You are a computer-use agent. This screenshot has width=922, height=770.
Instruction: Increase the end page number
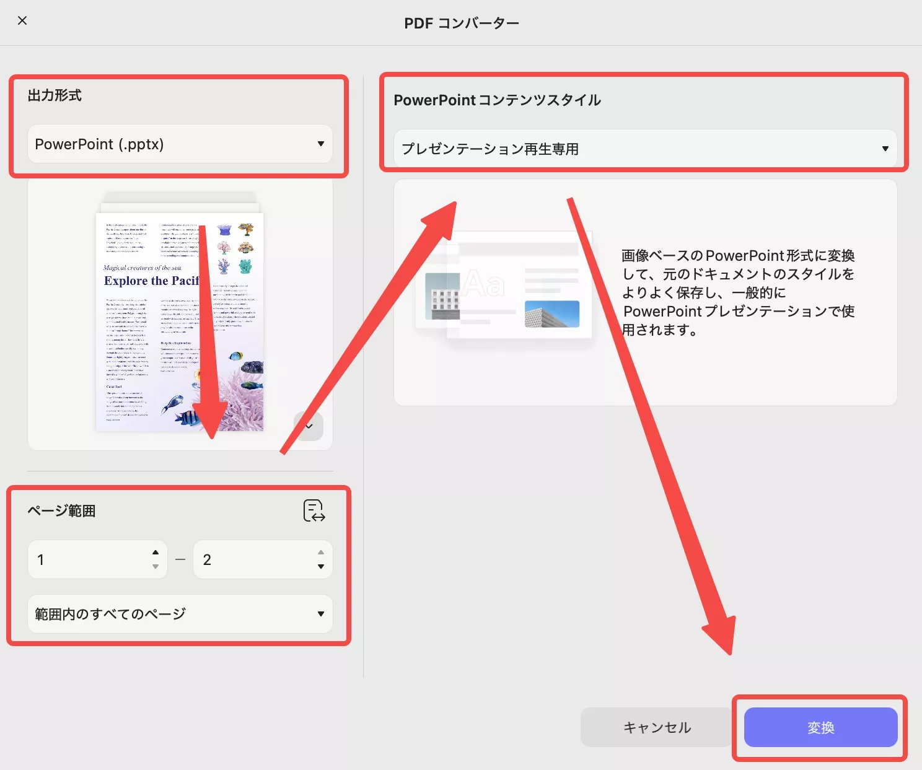[x=321, y=552]
